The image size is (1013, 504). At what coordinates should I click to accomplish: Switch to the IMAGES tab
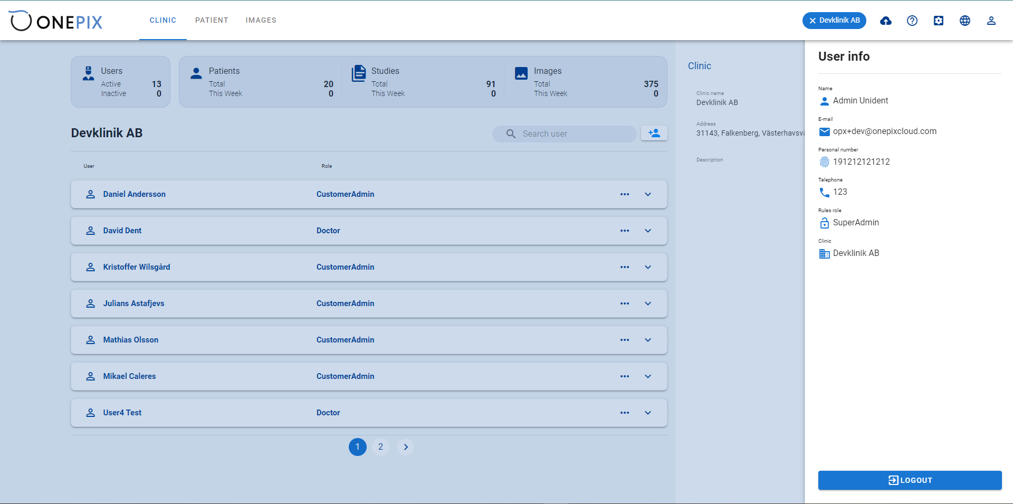coord(261,20)
